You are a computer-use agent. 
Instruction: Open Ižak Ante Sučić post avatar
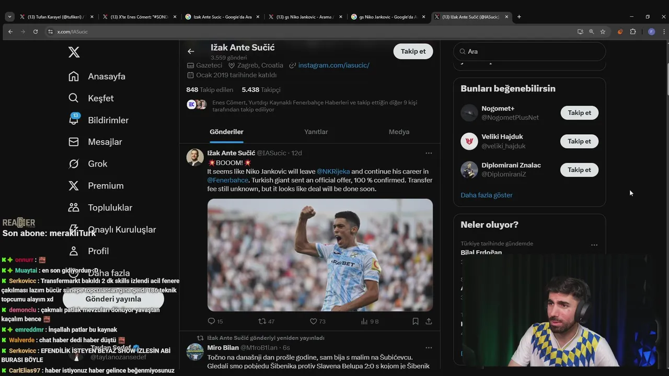point(195,157)
